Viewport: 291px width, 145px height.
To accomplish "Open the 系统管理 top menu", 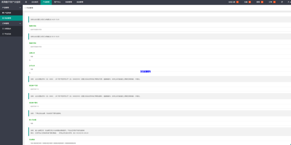I will [80, 2].
